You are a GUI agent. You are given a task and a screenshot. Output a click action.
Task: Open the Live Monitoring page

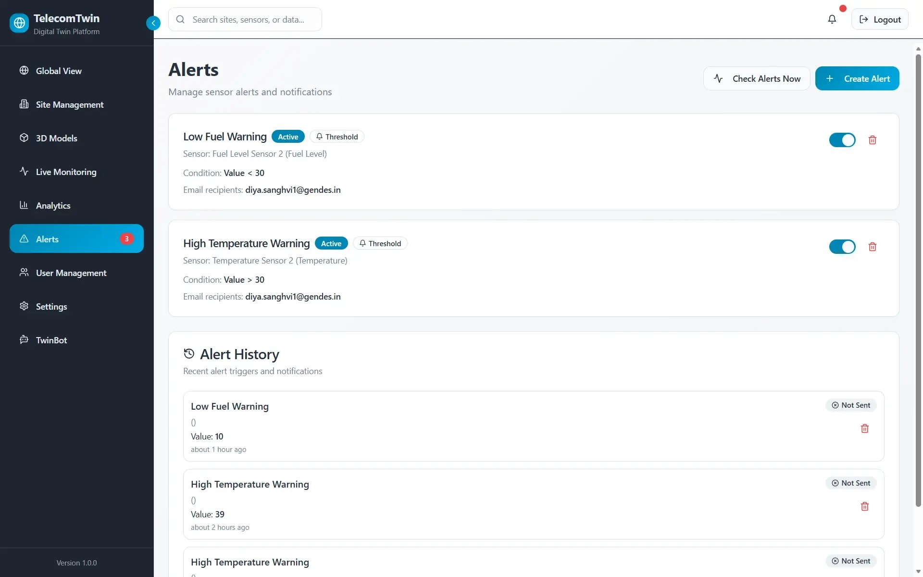pos(66,172)
